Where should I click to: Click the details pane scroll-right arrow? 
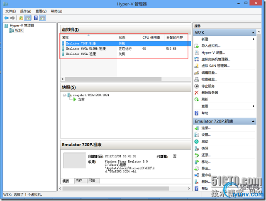click(189, 189)
